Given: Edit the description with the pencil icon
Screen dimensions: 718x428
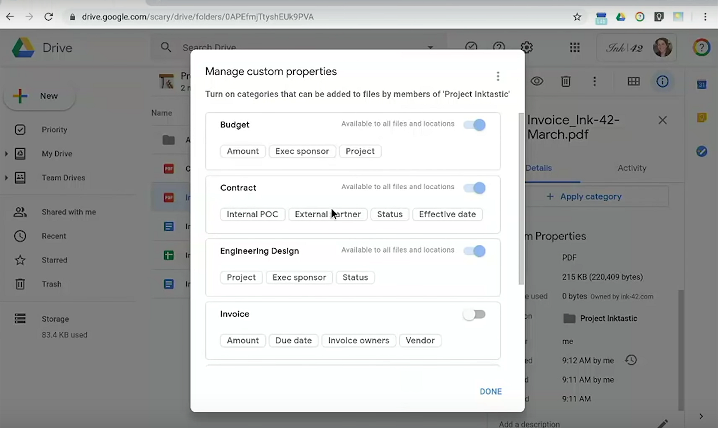Looking at the screenshot, I should [662, 424].
